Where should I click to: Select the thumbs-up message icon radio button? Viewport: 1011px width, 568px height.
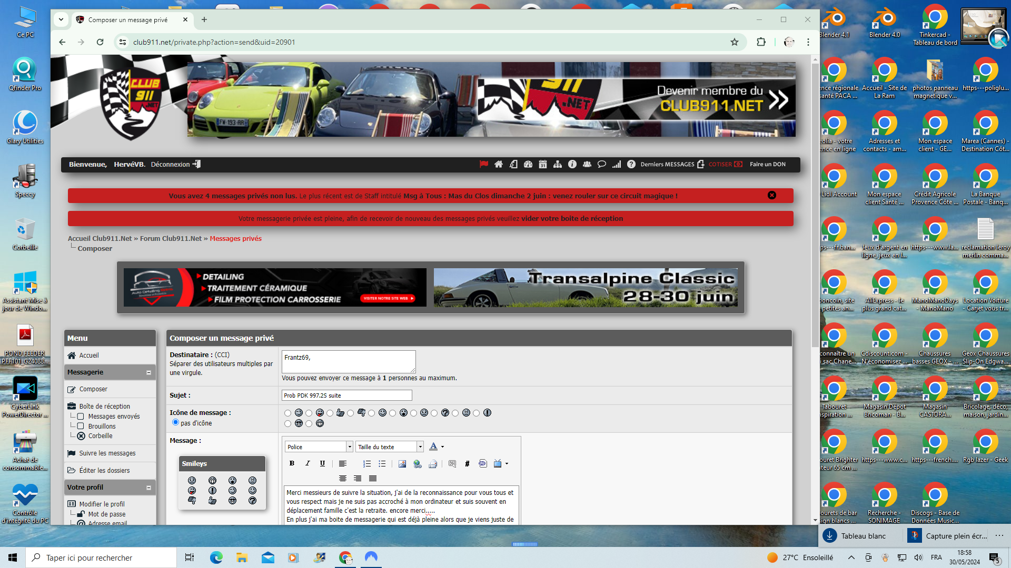pyautogui.click(x=330, y=413)
